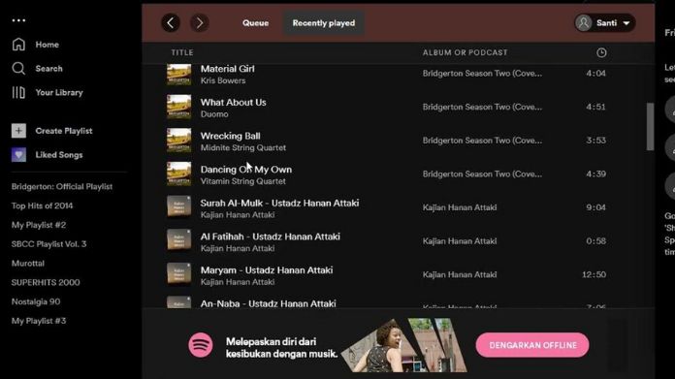
Task: Open Search from the sidebar
Action: point(48,69)
